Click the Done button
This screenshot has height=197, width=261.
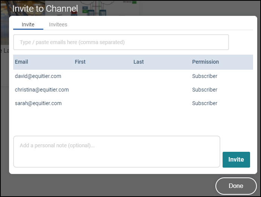[x=236, y=186]
